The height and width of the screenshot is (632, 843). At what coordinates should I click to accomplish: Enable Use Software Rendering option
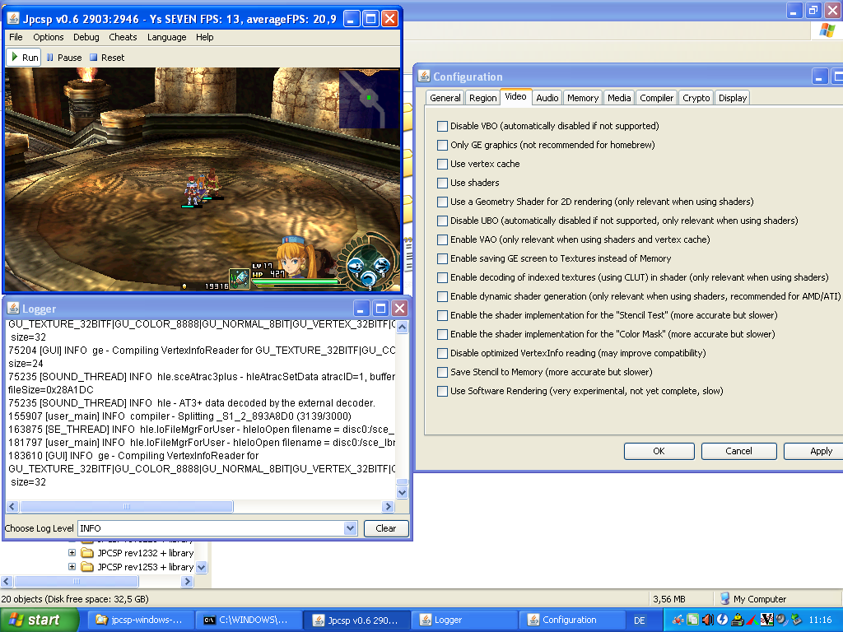[x=443, y=391]
